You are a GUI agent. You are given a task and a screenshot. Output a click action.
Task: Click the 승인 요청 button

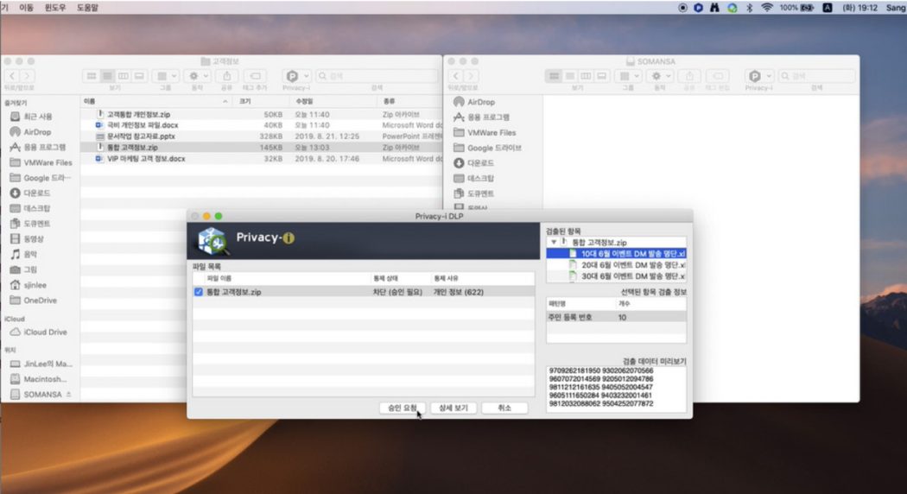[x=403, y=408]
